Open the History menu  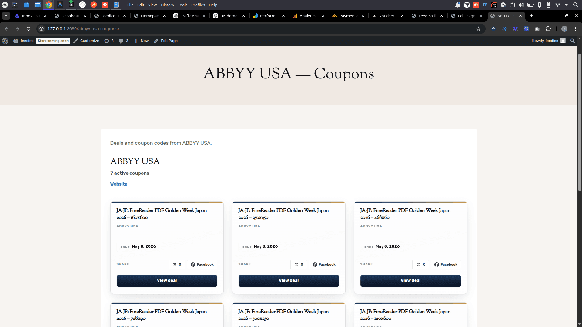pyautogui.click(x=167, y=5)
